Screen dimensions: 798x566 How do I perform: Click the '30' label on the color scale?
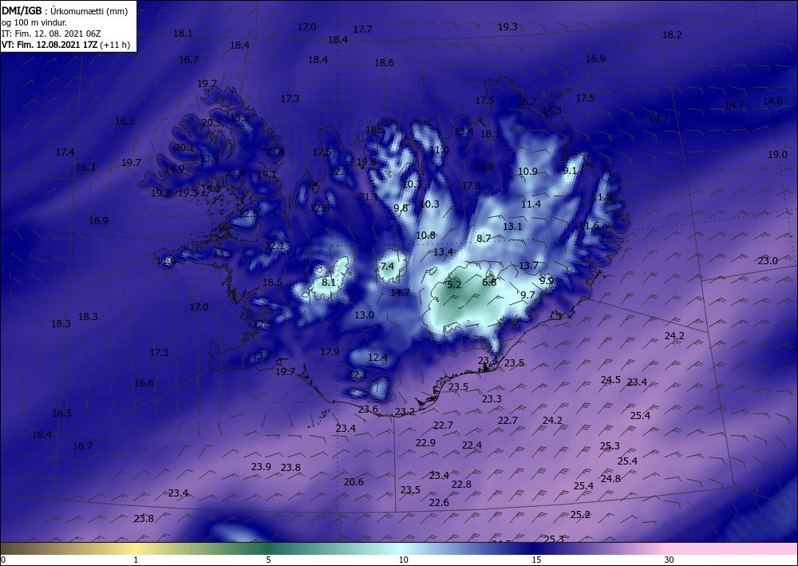(x=669, y=560)
